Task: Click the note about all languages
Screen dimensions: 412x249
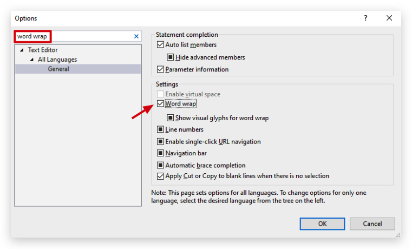Action: coord(259,196)
